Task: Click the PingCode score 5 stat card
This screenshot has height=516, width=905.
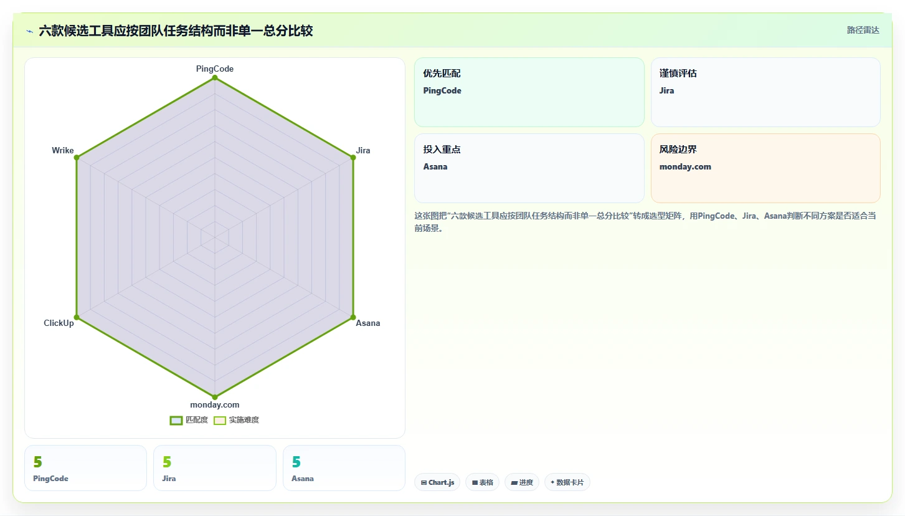Action: pos(85,468)
